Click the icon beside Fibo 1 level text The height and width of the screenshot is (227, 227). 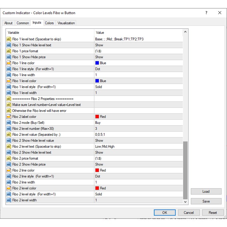click(x=9, y=39)
